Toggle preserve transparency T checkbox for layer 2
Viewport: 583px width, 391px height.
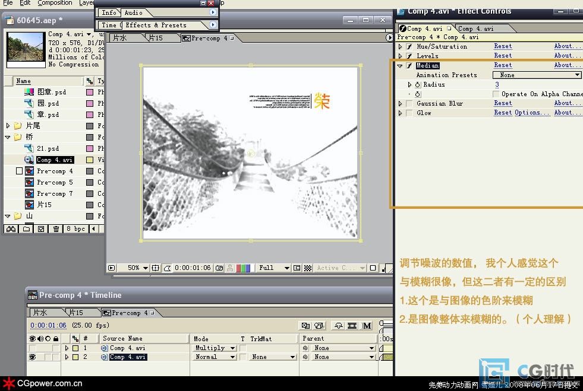tap(243, 357)
